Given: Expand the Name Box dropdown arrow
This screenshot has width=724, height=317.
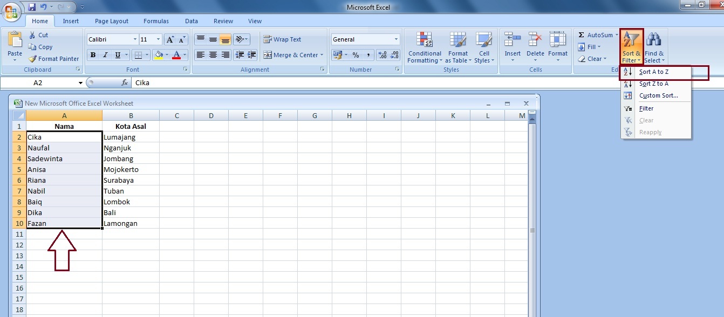Looking at the screenshot, I should point(80,83).
